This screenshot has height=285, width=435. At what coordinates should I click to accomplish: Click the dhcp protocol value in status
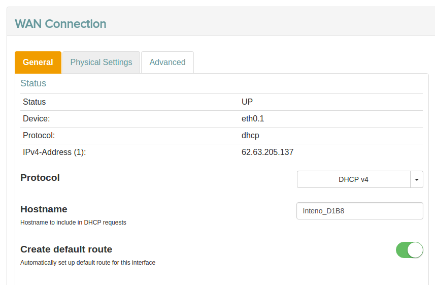250,136
